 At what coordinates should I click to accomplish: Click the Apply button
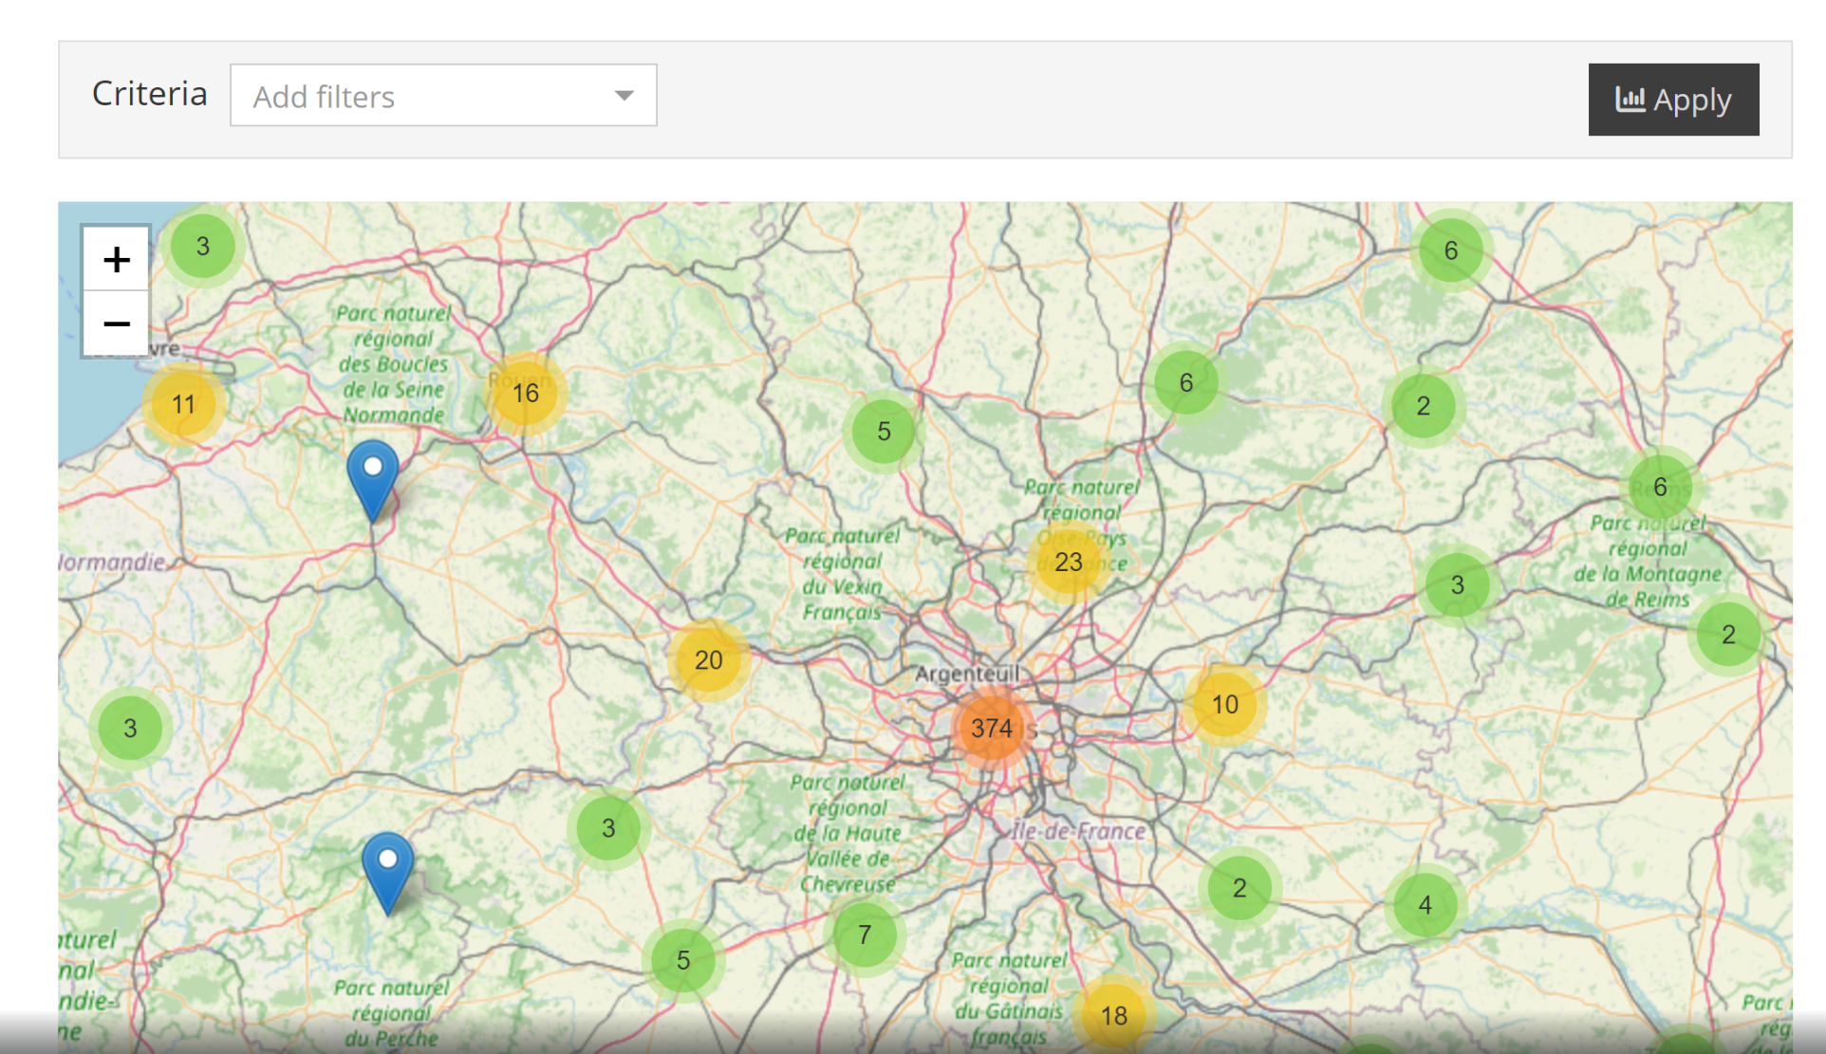(1672, 100)
